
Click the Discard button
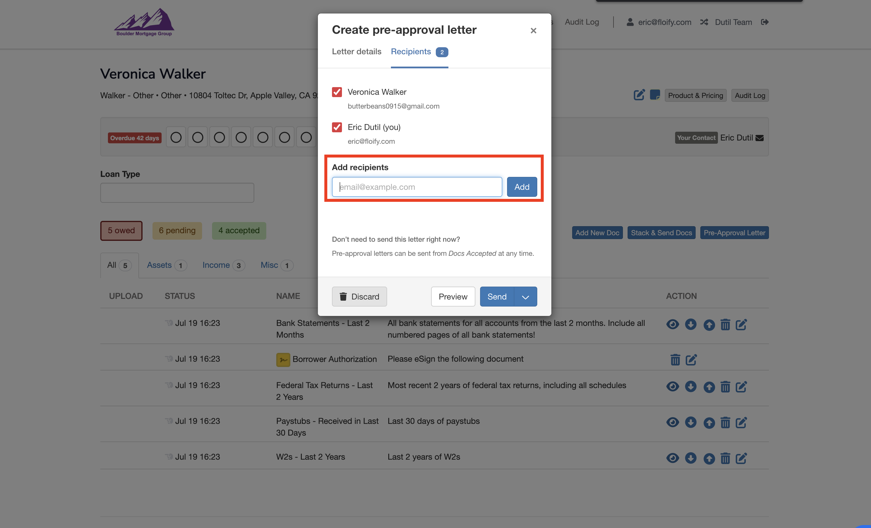click(x=359, y=297)
